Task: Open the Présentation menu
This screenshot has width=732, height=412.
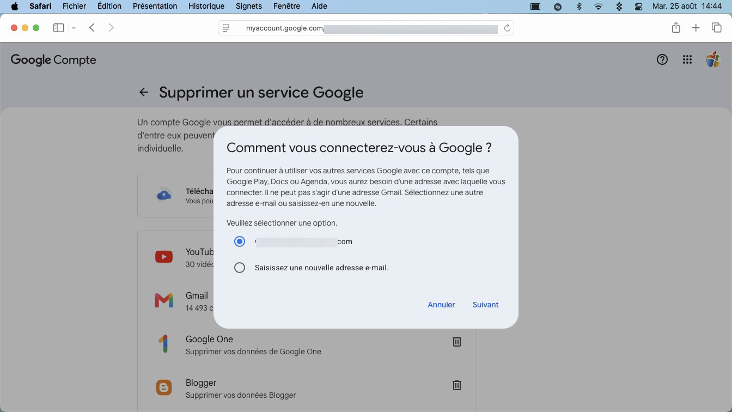Action: [155, 6]
